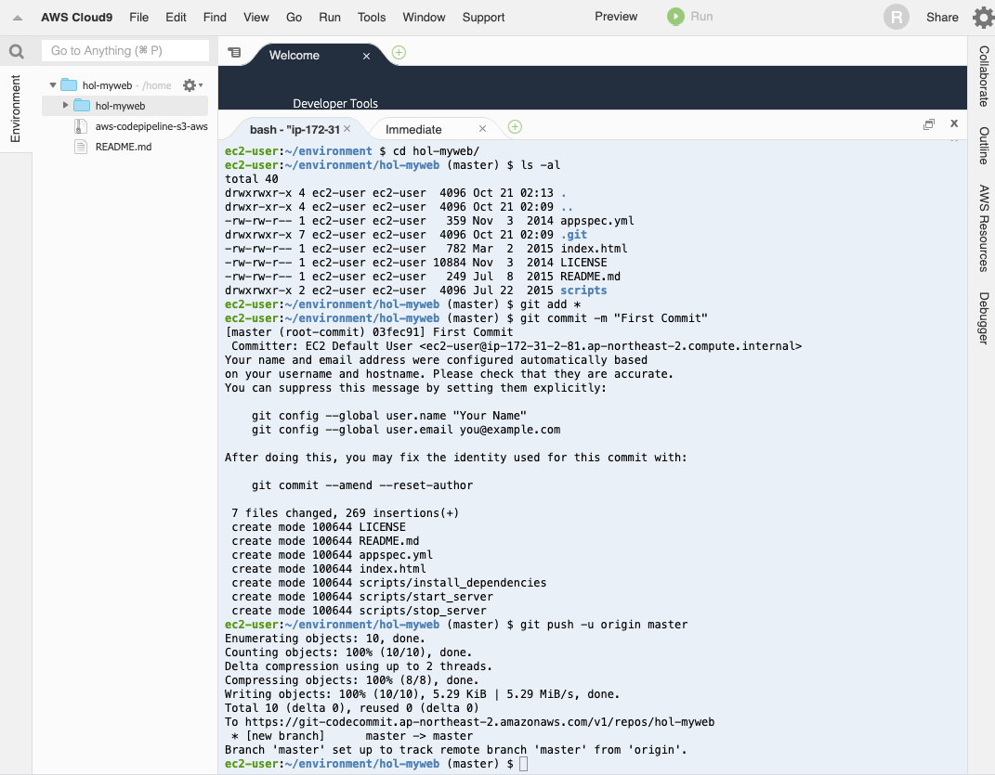Add new tab with plus icon next to Welcome

coord(399,53)
